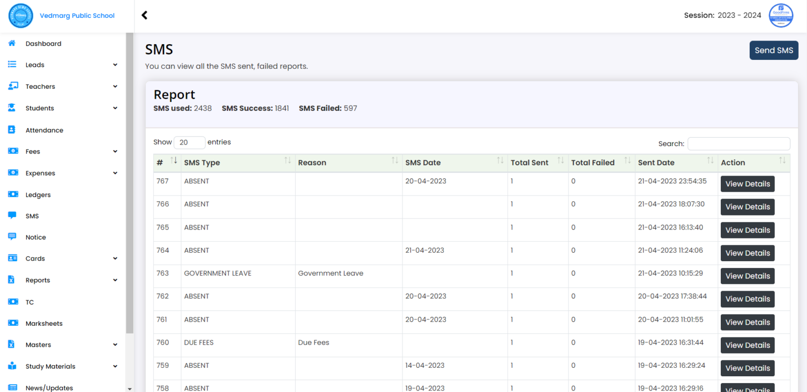Sort the table by SMS Date column

tap(423, 162)
